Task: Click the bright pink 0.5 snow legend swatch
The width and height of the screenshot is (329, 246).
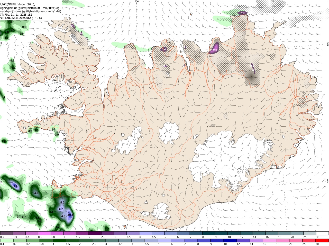Action: pos(44,233)
